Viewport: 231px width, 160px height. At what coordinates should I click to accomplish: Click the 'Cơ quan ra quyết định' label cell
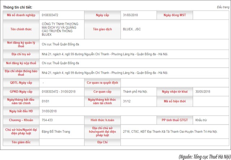pos(103,83)
